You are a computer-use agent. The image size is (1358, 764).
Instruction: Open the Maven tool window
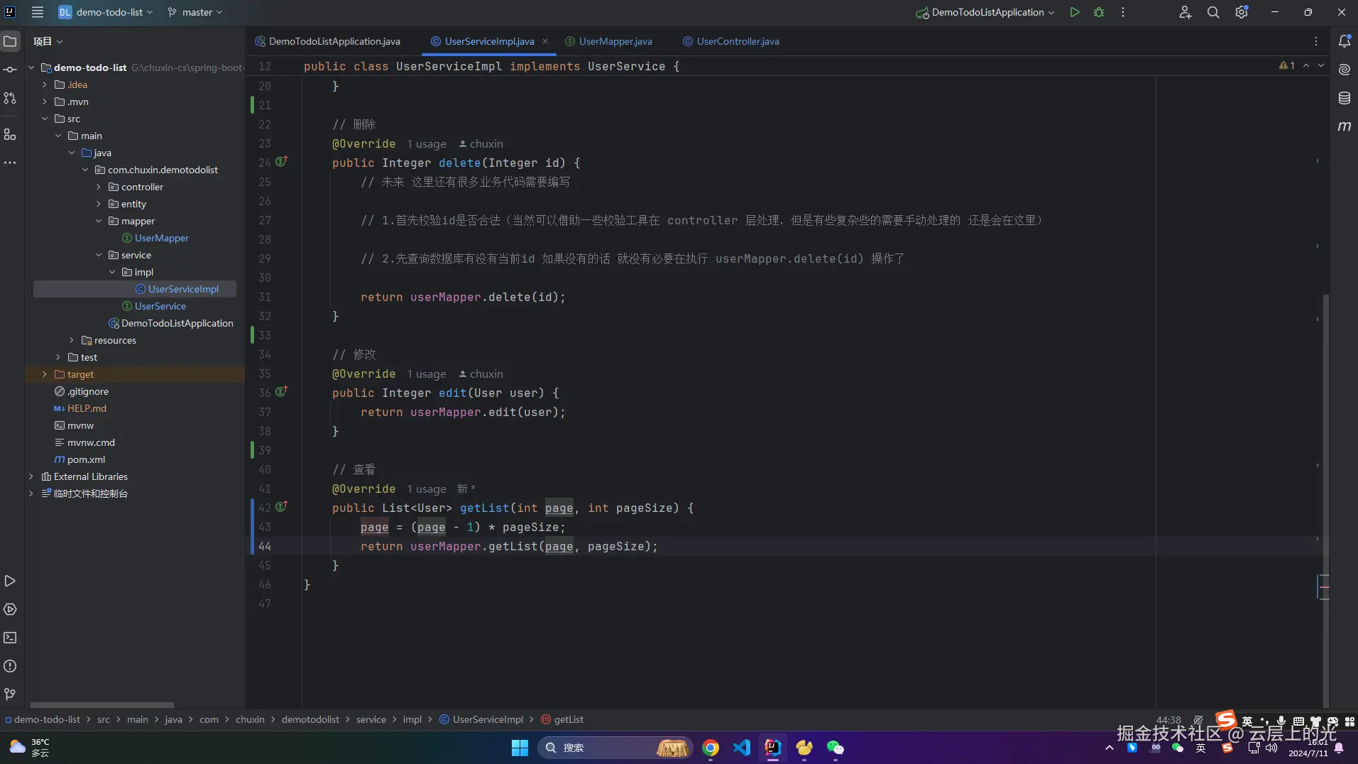1344,126
